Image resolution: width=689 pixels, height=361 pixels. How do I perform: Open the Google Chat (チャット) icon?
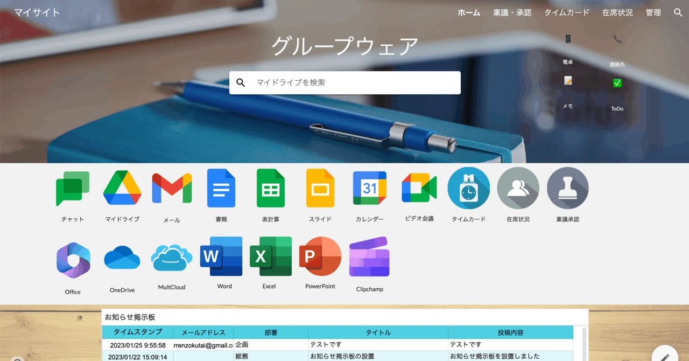pyautogui.click(x=73, y=188)
